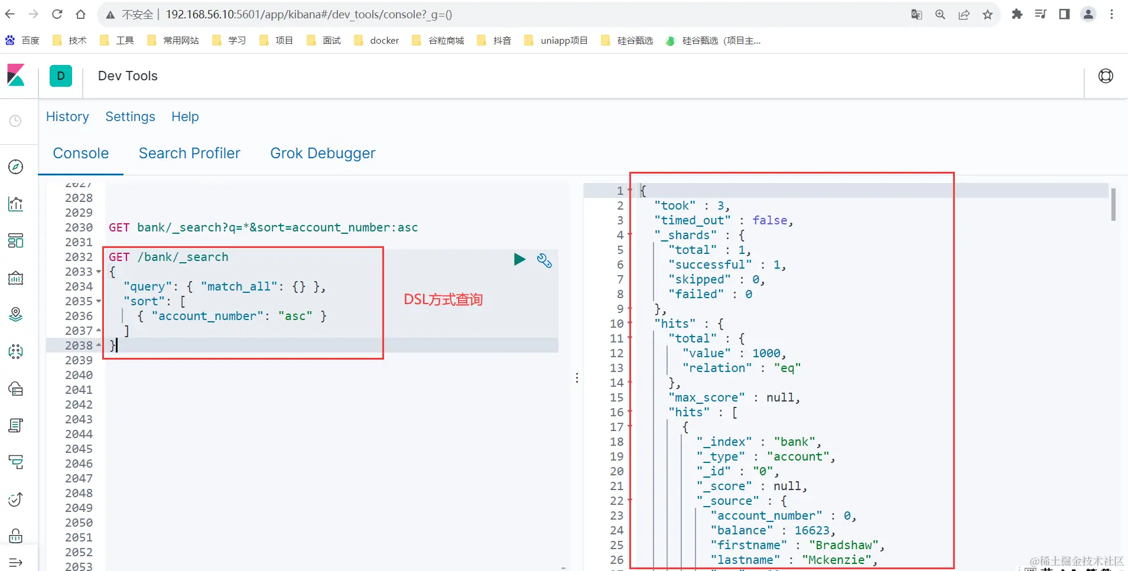Click the "firstname" : "Bradshaw" response line

798,545
